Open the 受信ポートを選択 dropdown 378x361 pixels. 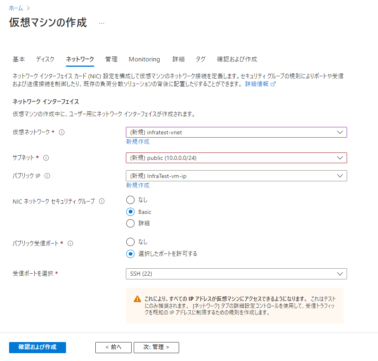tap(236, 274)
